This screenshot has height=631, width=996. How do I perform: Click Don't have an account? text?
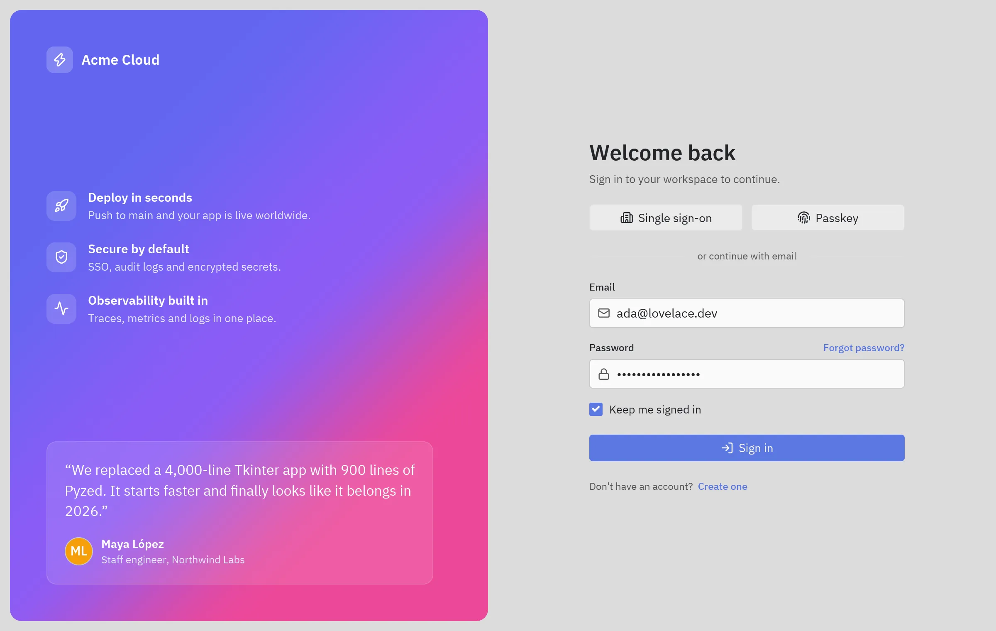click(x=641, y=487)
